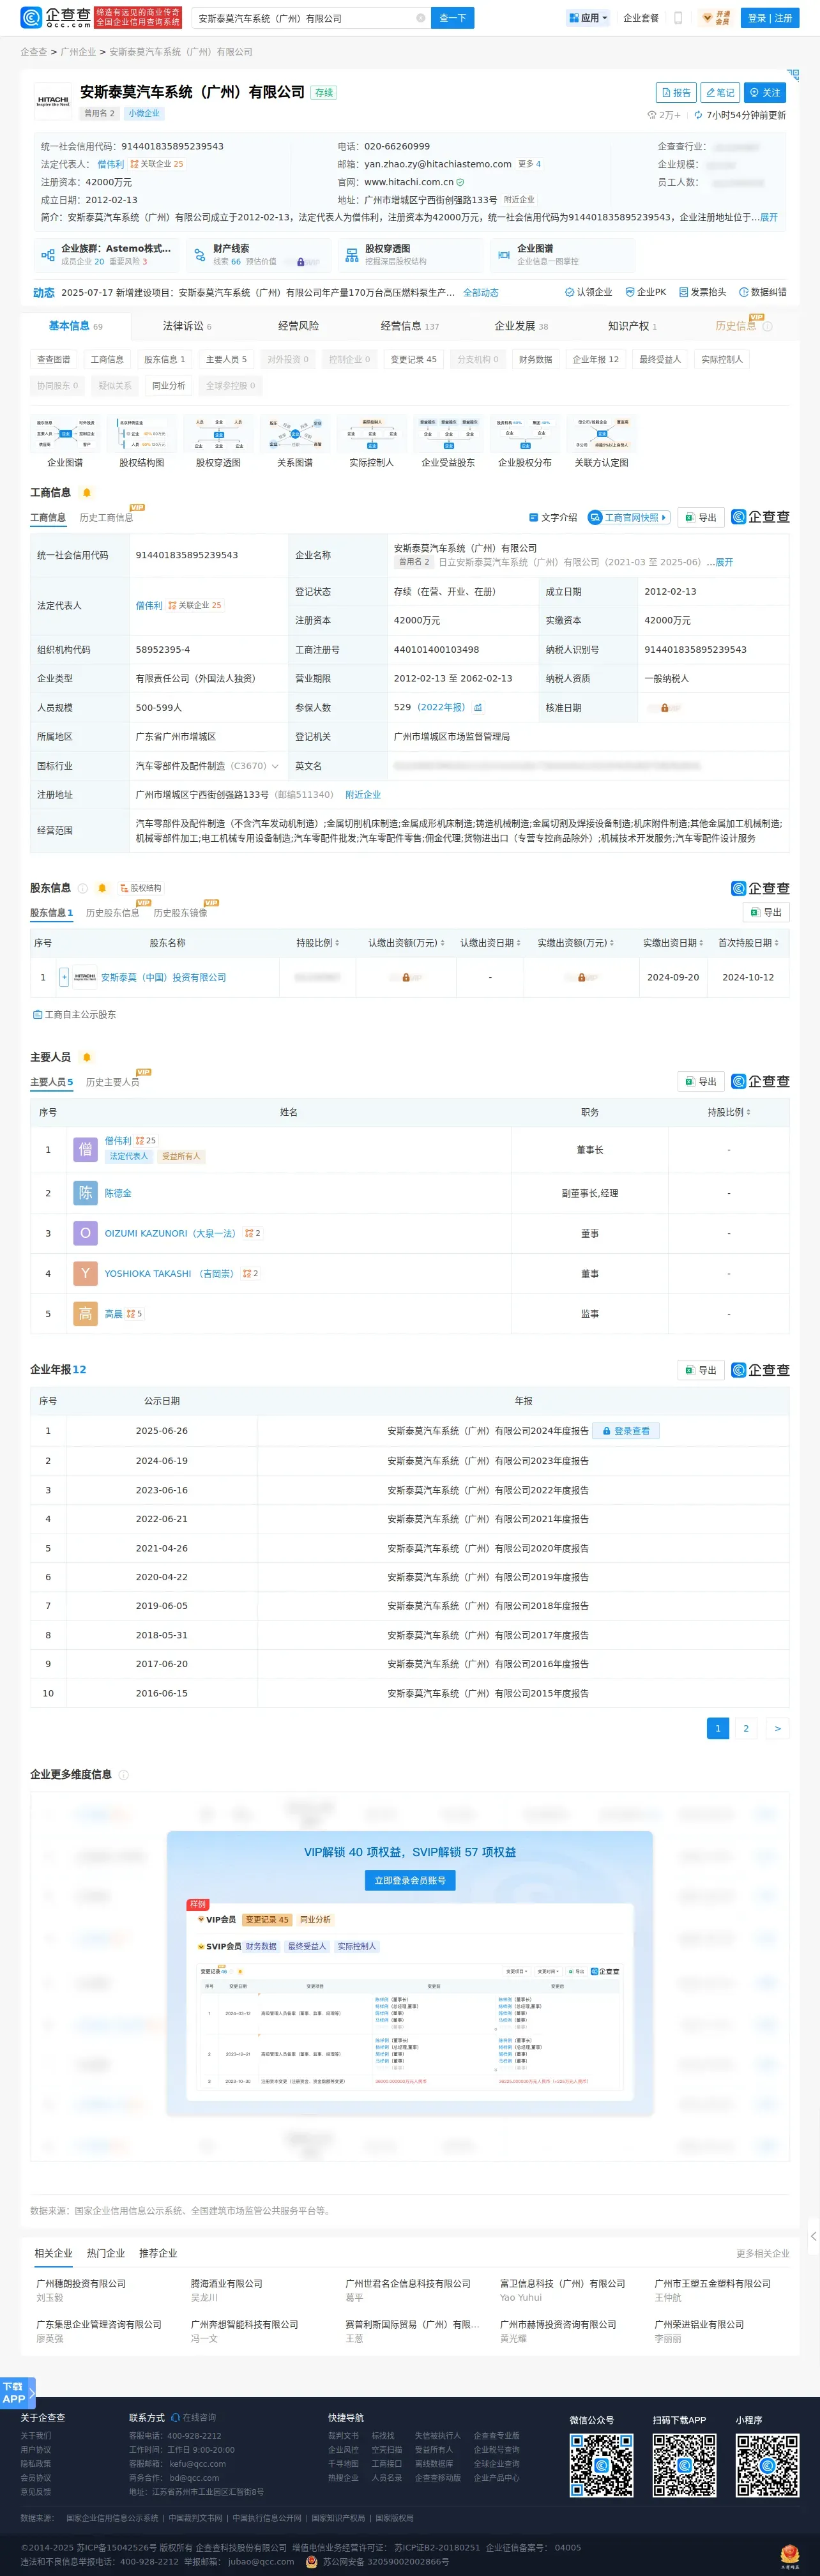This screenshot has width=820, height=2576.
Task: Click the 登录 | 注册 button
Action: click(x=770, y=18)
